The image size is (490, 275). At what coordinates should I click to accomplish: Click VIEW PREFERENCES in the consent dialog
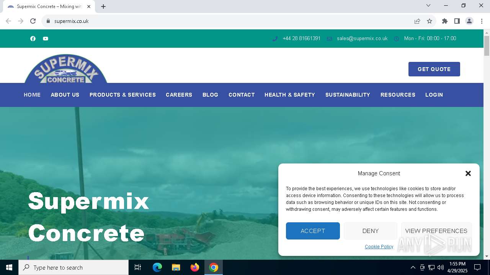coord(436,231)
